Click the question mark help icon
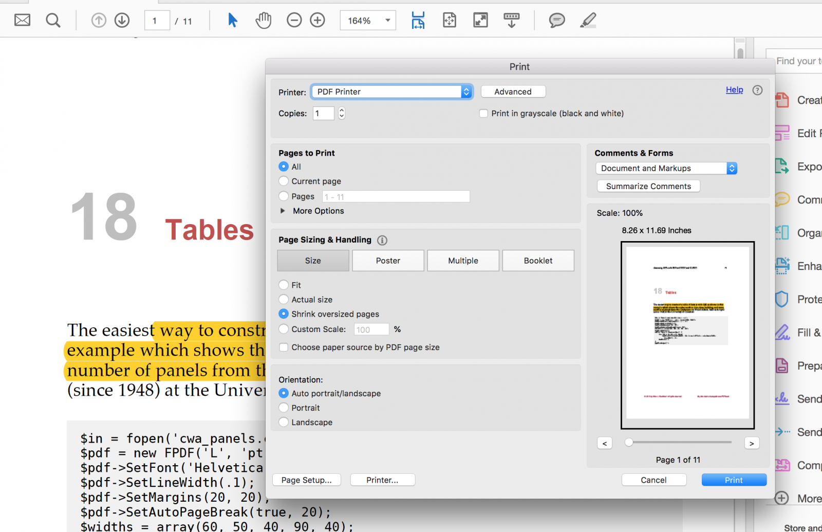The height and width of the screenshot is (532, 822). (757, 90)
